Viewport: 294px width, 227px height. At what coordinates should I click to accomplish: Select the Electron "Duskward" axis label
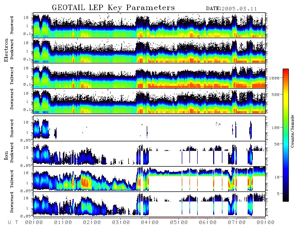click(x=12, y=50)
